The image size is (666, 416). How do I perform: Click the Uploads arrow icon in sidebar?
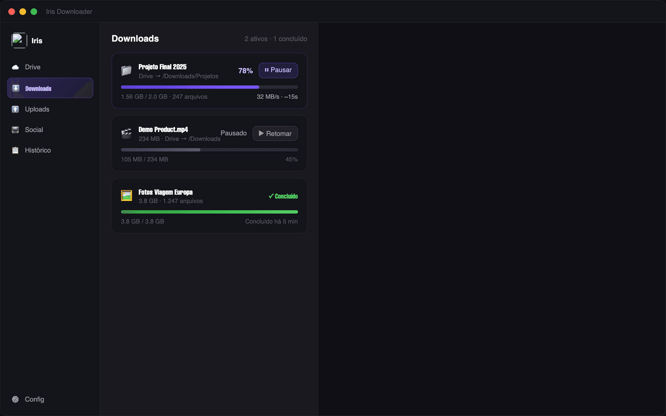click(x=15, y=109)
